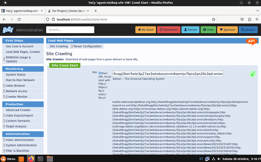Open the orange files app in the taskbar
The image size is (261, 162).
coord(21,159)
